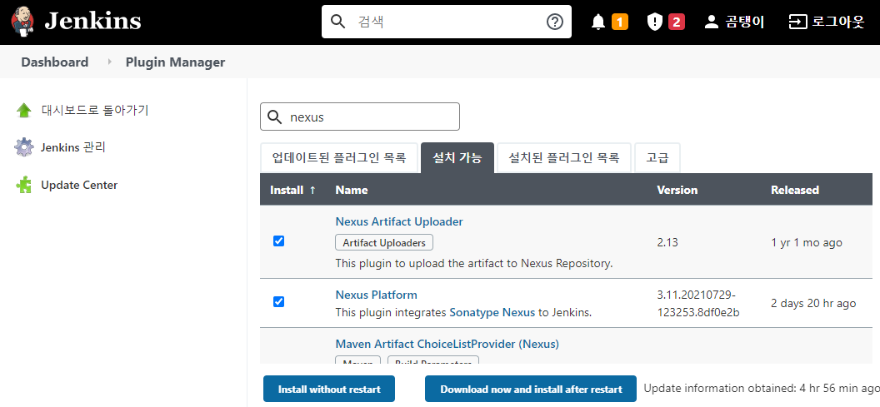
Task: Click the Artifact Uploaders tag
Action: pyautogui.click(x=384, y=243)
